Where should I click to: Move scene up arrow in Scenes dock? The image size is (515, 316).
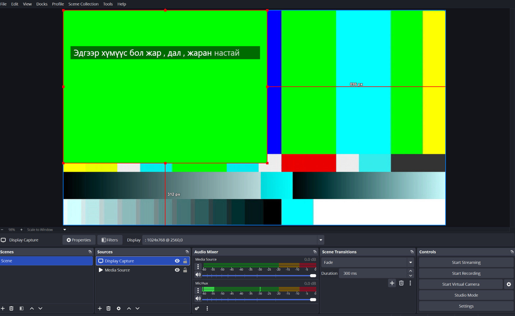tap(32, 308)
